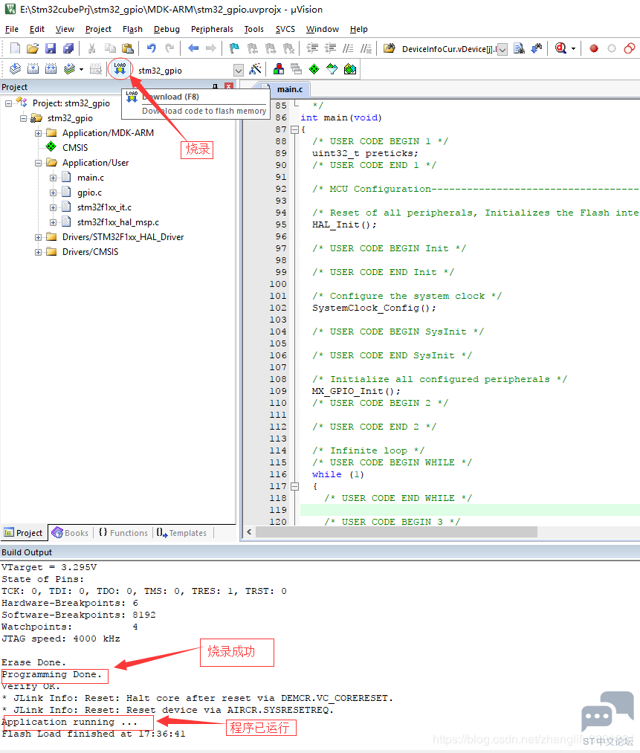Cut selection with scissors icon
Image resolution: width=640 pixels, height=753 pixels.
coord(91,48)
